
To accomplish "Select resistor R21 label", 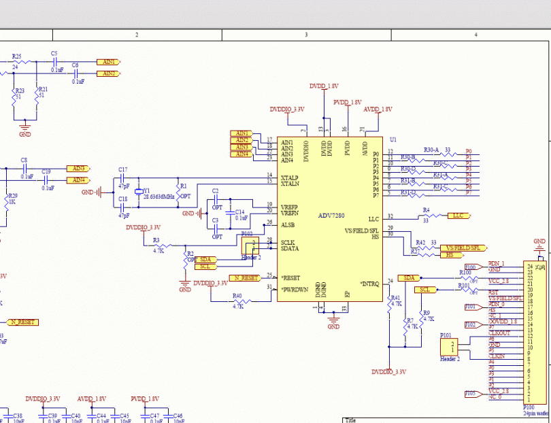I will [x=43, y=89].
